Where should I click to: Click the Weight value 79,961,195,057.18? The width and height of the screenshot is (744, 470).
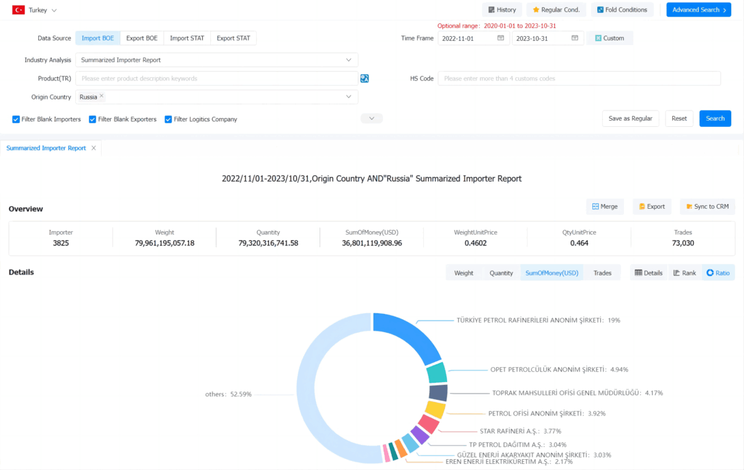pos(164,244)
